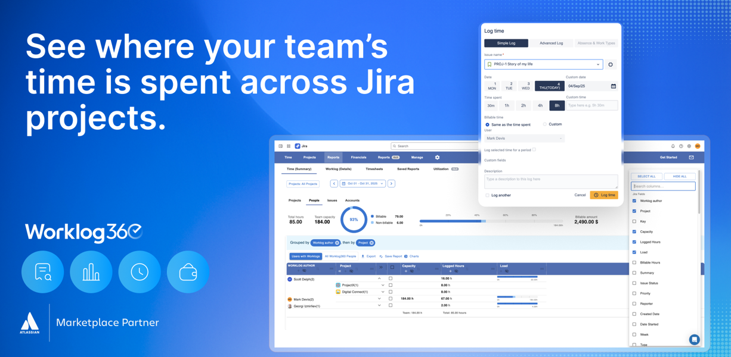Screen dimensions: 731x357
Task: Tick Log selected time for a period
Action: click(534, 150)
